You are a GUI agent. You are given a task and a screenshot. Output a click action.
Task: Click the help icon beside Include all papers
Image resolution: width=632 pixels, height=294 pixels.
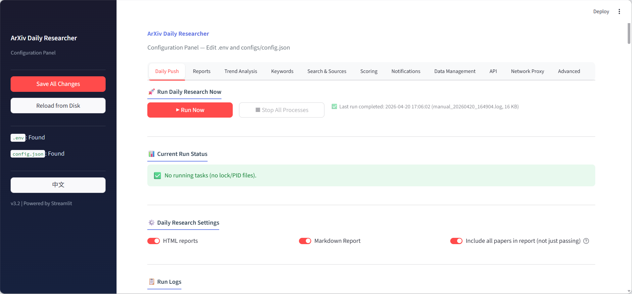(586, 241)
